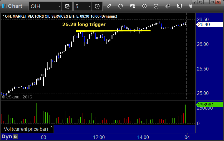
Task: Open the symbol settings gear menu
Action: [x=67, y=6]
